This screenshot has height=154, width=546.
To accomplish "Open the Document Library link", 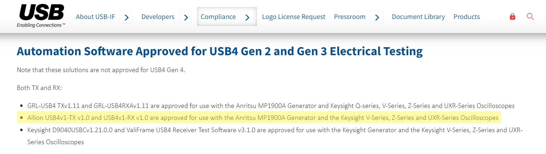I will [x=418, y=17].
